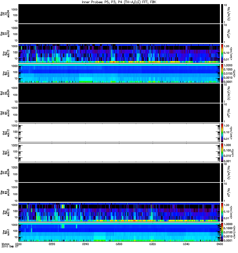
Task: Click the 0.001 colorbar value of thd fbk scm1
Action: (x=227, y=161)
